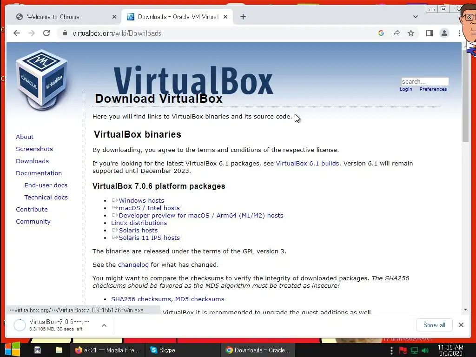The image size is (476, 357).
Task: Close the Welcome to Chrome tab
Action: click(114, 17)
